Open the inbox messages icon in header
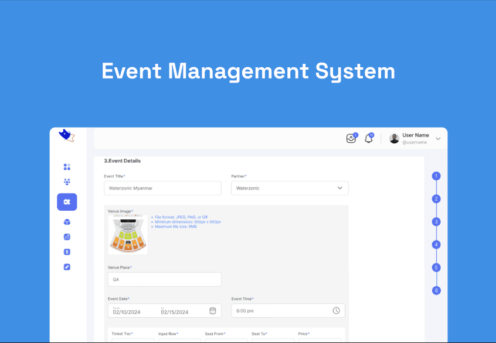This screenshot has height=343, width=496. pos(351,138)
